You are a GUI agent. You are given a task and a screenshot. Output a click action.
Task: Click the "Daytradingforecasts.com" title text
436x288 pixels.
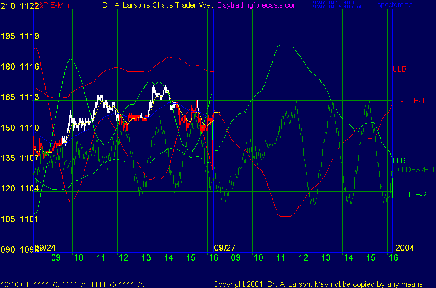pyautogui.click(x=258, y=5)
